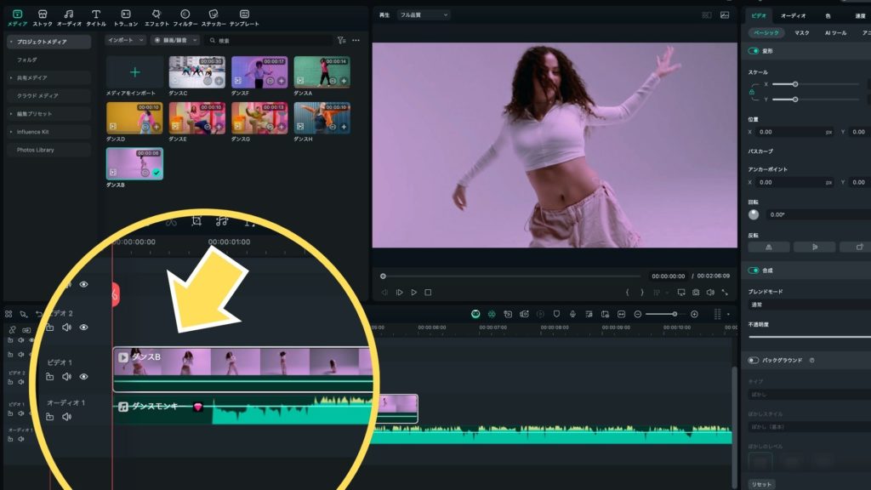Open the フル品質 playback quality dropdown
871x490 pixels.
(424, 15)
